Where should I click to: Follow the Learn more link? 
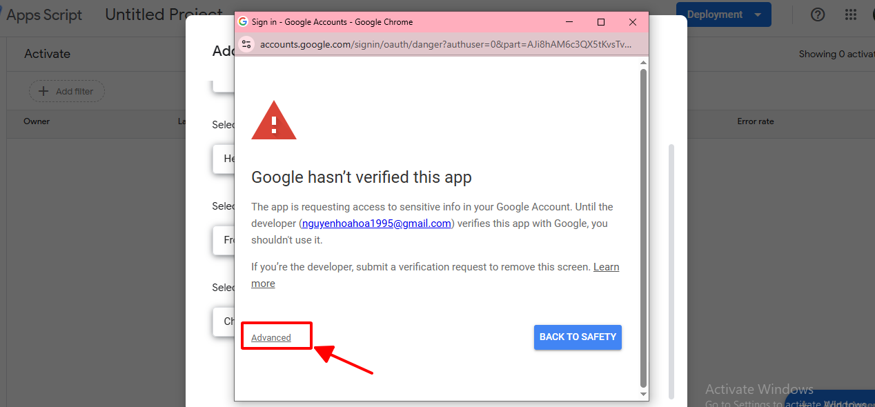coord(605,267)
